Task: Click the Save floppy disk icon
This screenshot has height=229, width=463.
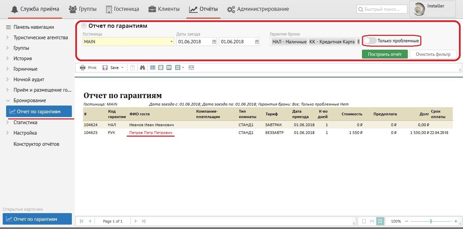Action: (105, 68)
